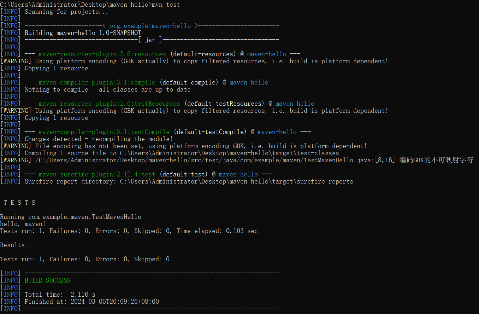Click 'Scanning for projects...' line
This screenshot has width=479, height=314.
tap(66, 12)
